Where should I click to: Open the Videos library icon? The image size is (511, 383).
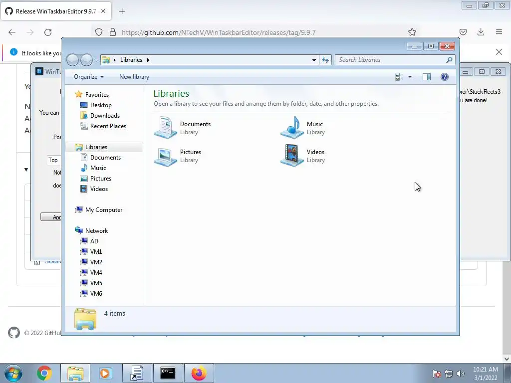pos(292,156)
